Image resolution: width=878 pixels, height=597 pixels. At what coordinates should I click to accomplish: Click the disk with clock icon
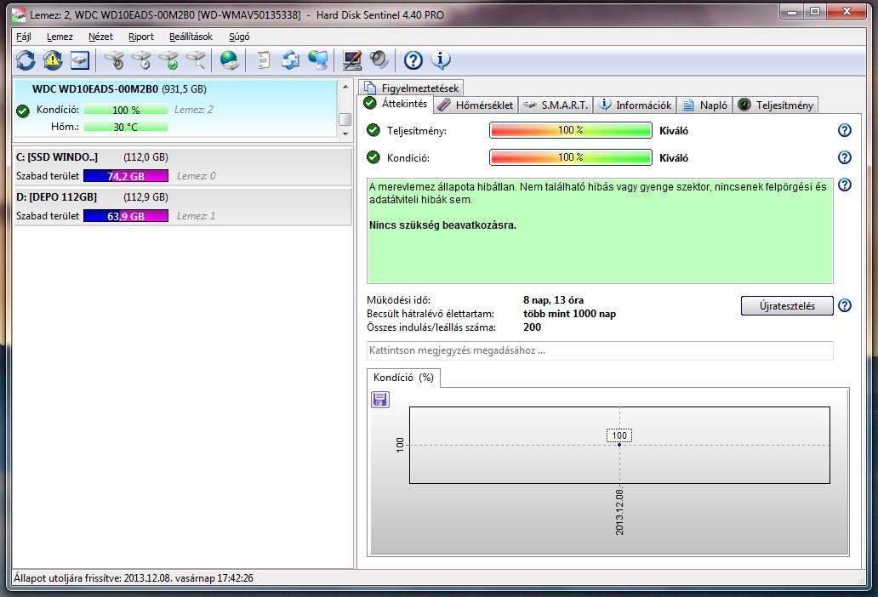[142, 60]
